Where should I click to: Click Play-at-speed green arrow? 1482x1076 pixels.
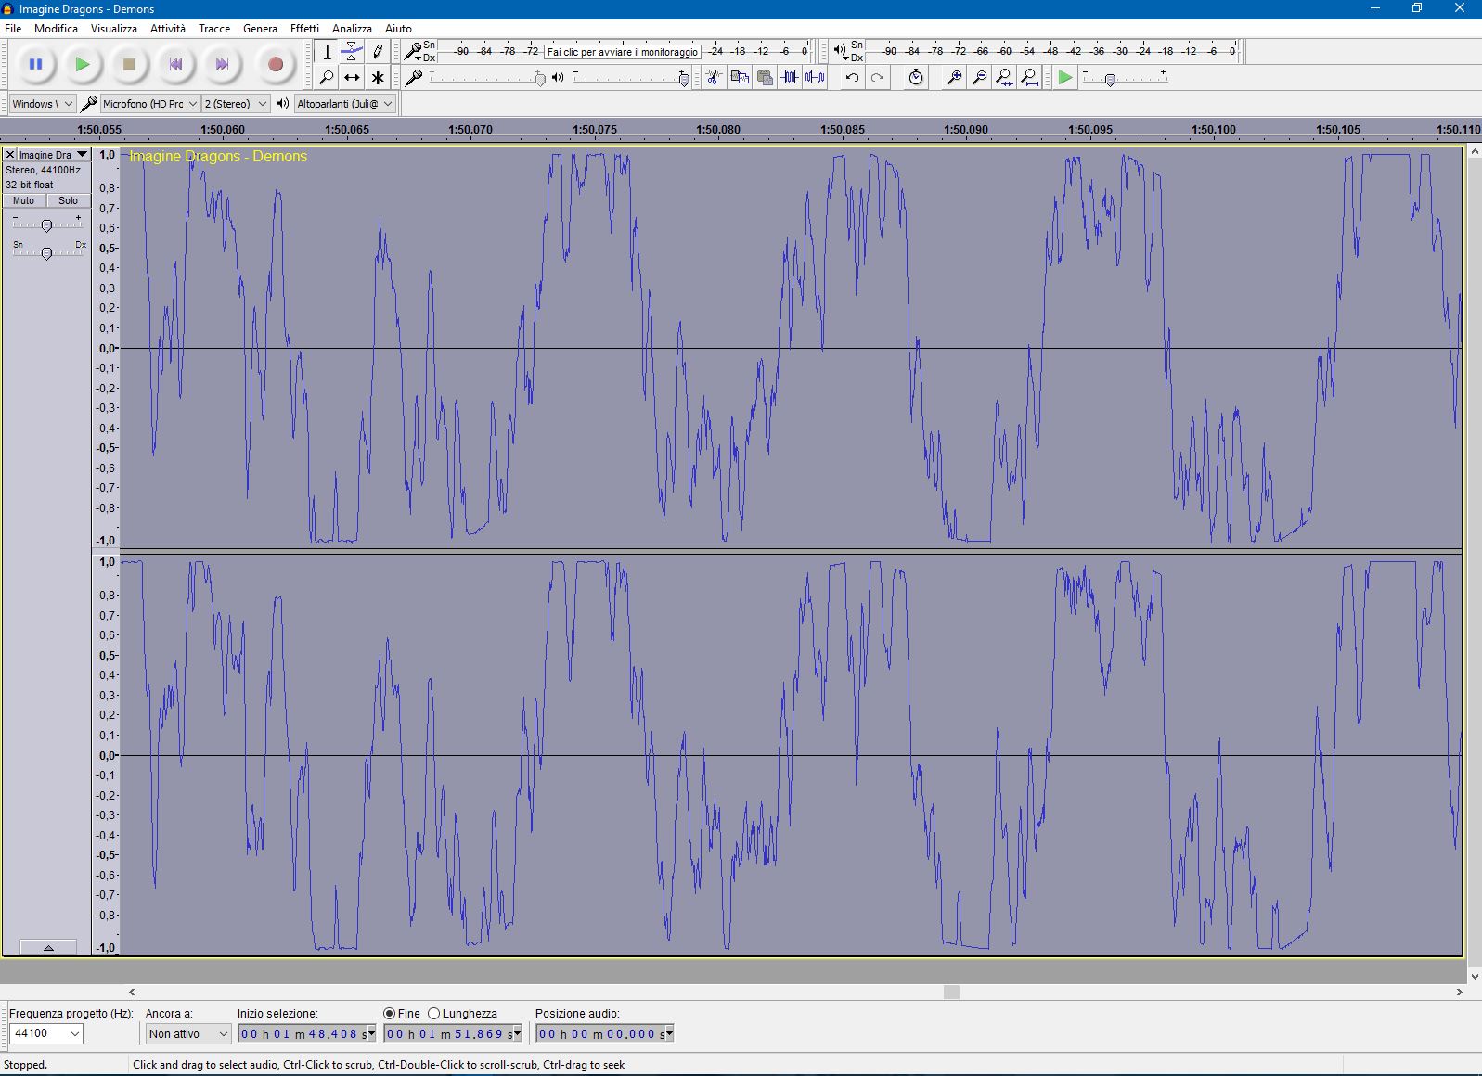coord(1065,77)
